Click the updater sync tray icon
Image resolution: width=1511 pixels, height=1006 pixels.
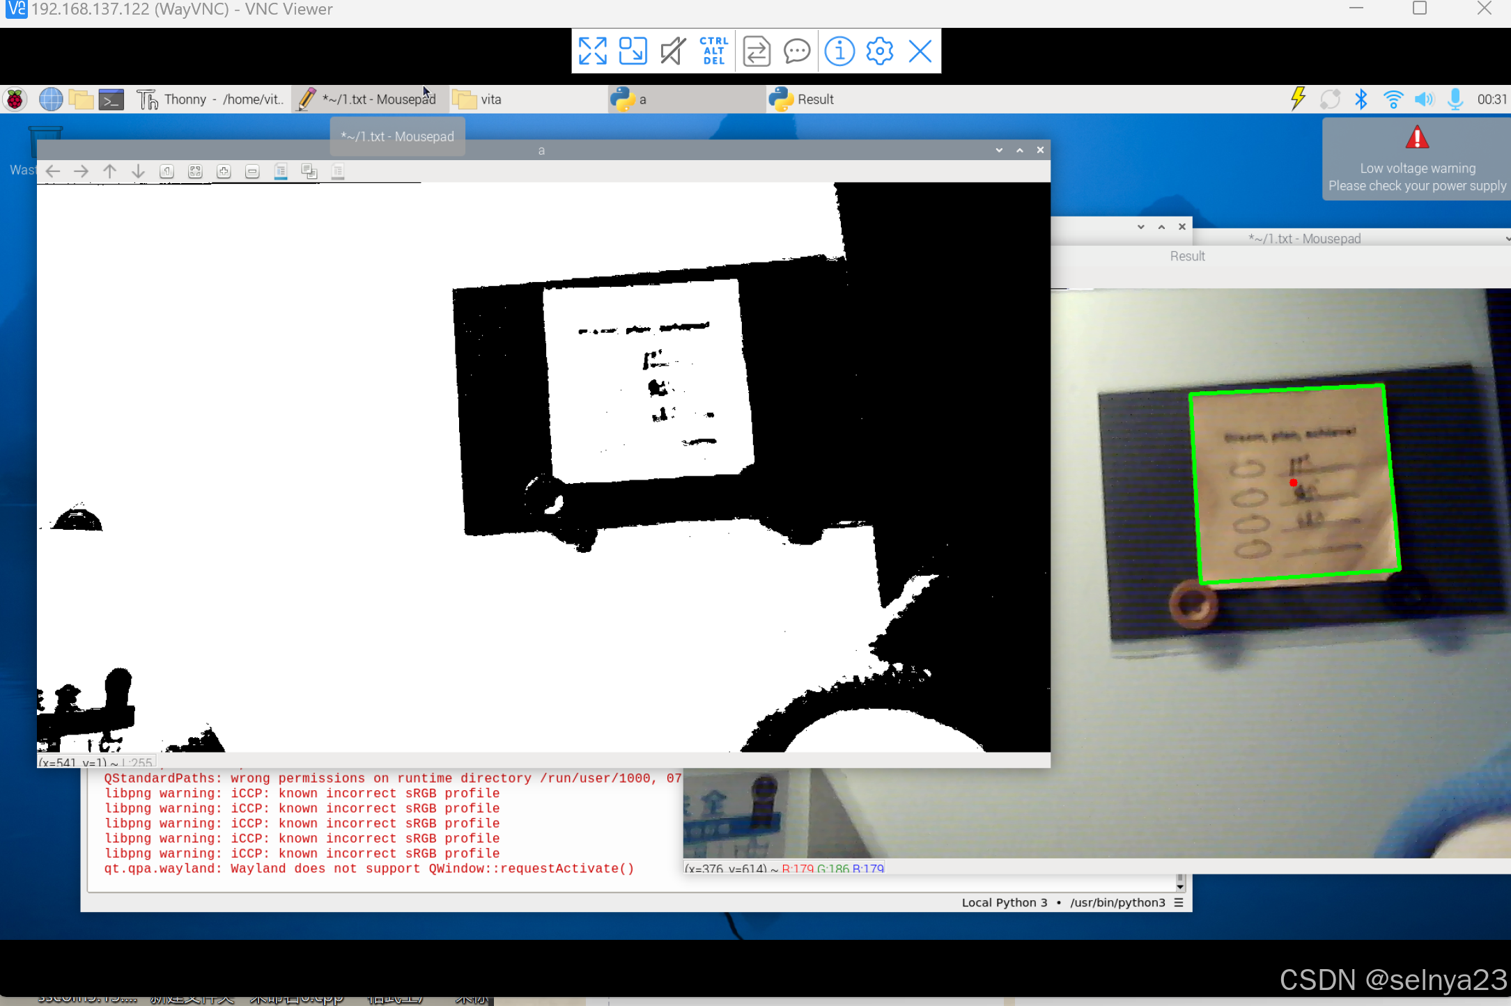tap(1329, 99)
